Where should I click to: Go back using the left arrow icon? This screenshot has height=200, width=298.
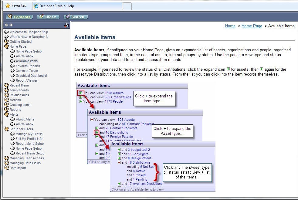click(6, 25)
